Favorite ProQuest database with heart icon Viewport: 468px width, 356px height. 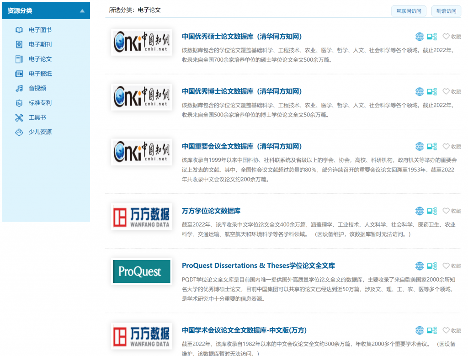pyautogui.click(x=446, y=266)
